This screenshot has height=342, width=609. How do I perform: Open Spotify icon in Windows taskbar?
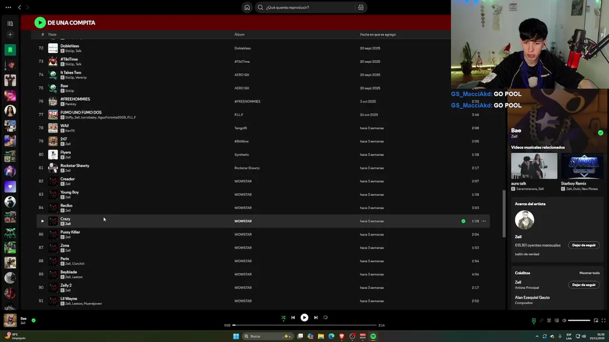pyautogui.click(x=373, y=336)
